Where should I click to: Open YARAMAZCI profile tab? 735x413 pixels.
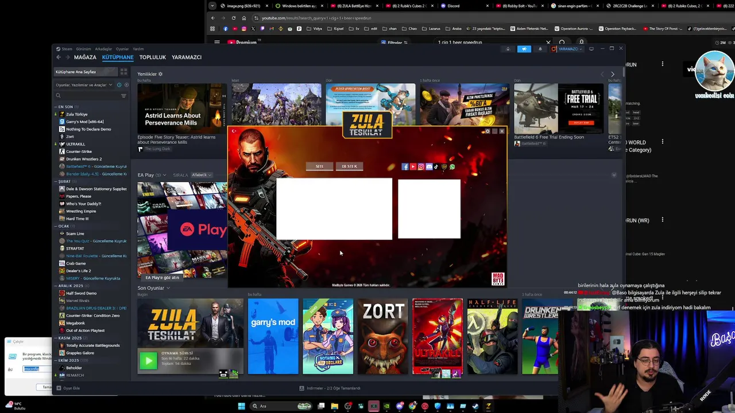tap(187, 57)
